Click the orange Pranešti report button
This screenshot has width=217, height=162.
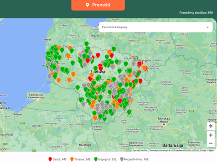(x=98, y=5)
